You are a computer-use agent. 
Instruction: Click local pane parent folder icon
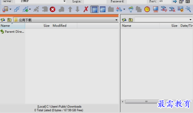(9, 20)
